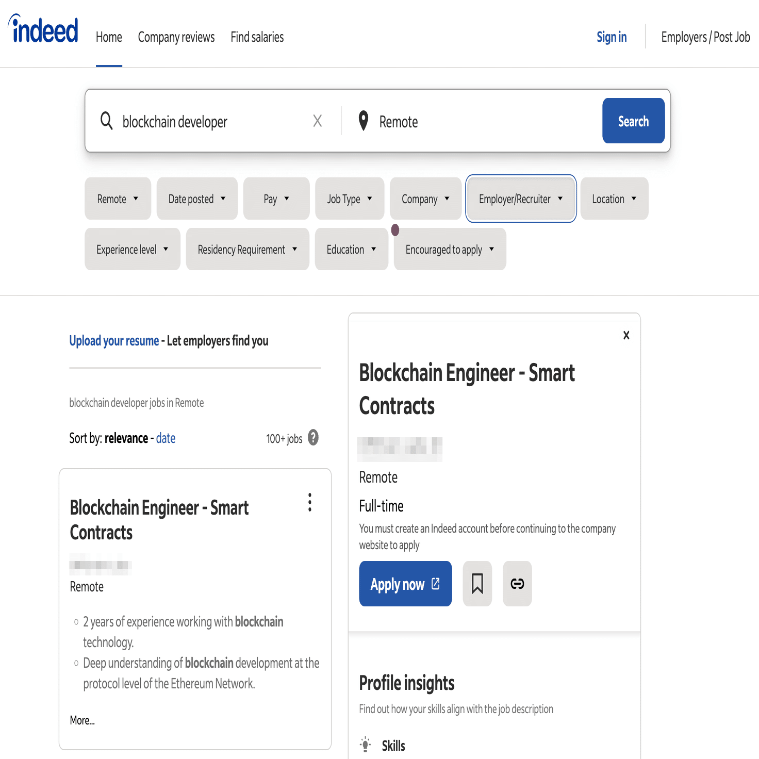Viewport: 759px width, 759px height.
Task: Copy the job link with chain icon
Action: point(517,584)
